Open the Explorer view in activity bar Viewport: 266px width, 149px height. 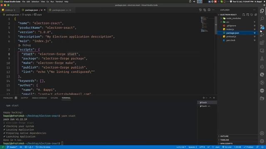[x=262, y=11]
